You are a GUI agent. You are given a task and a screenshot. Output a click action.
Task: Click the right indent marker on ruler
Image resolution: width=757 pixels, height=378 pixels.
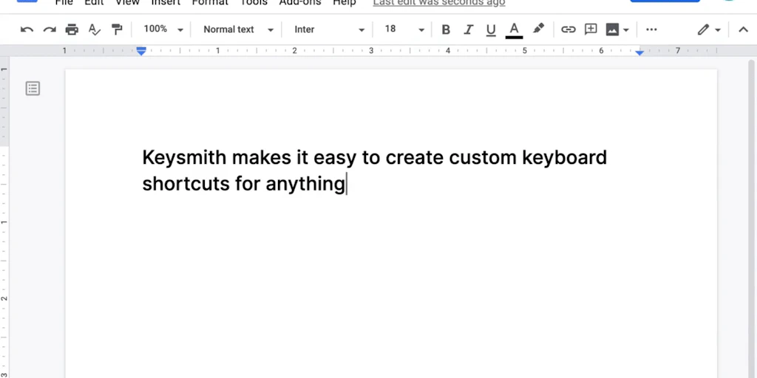(639, 52)
